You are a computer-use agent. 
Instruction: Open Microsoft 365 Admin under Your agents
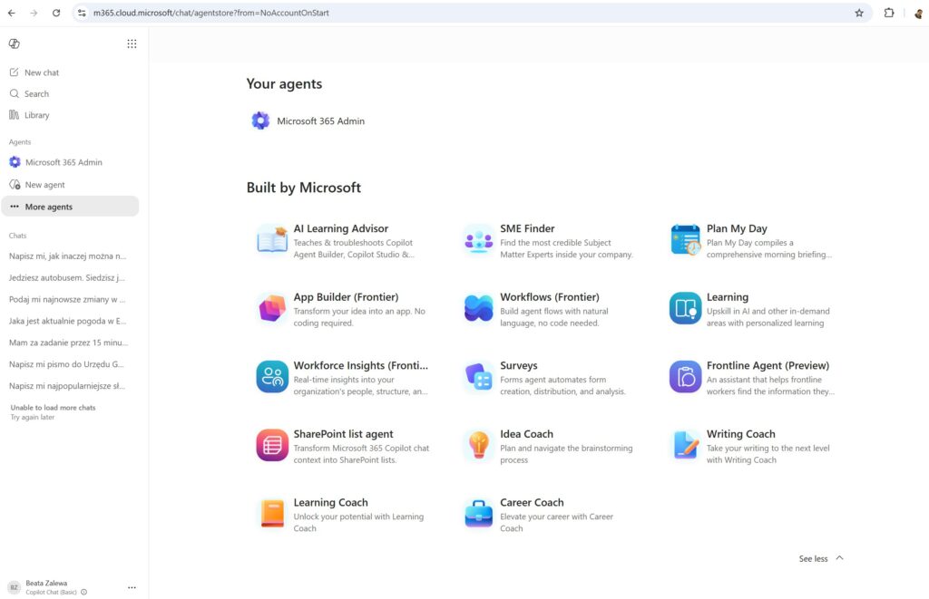320,121
